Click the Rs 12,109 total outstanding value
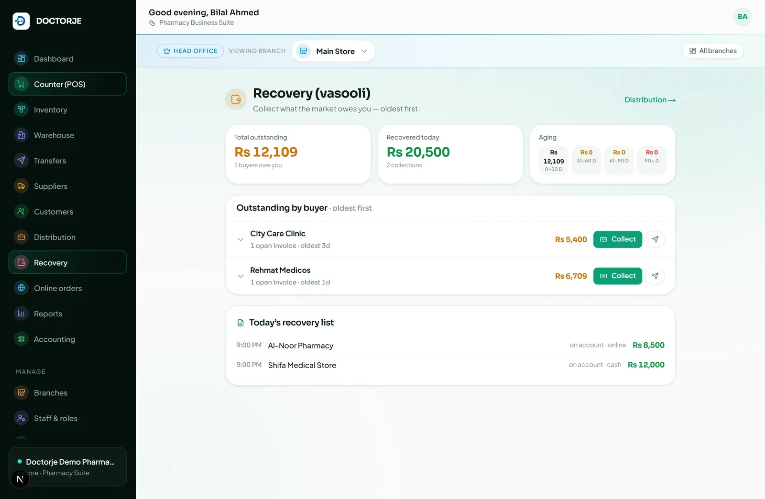 (x=266, y=152)
